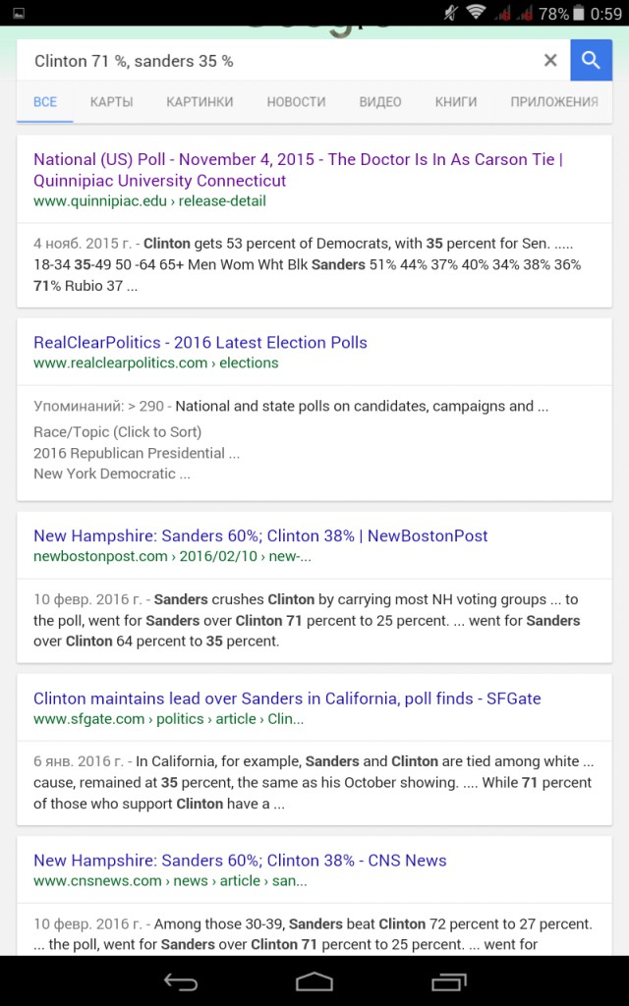Clear the search query with X icon
This screenshot has width=629, height=1006.
click(550, 60)
